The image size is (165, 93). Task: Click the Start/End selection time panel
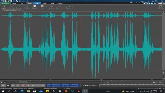tap(63, 85)
